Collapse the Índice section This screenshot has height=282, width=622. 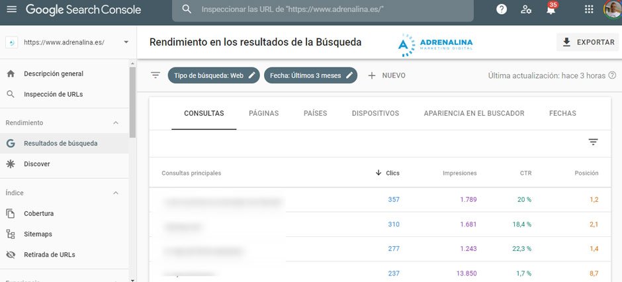click(x=116, y=193)
